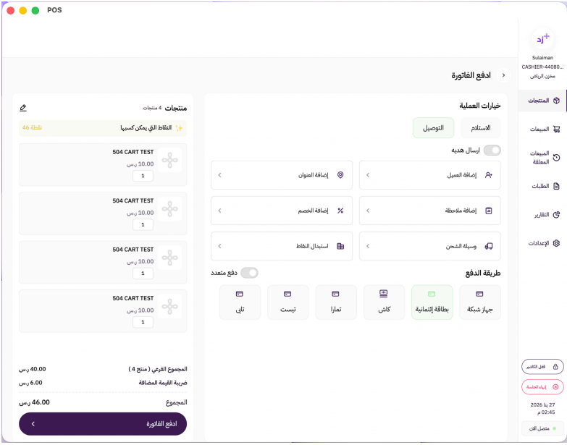
Task: Expand إضافة العميل row
Action: tap(429, 175)
